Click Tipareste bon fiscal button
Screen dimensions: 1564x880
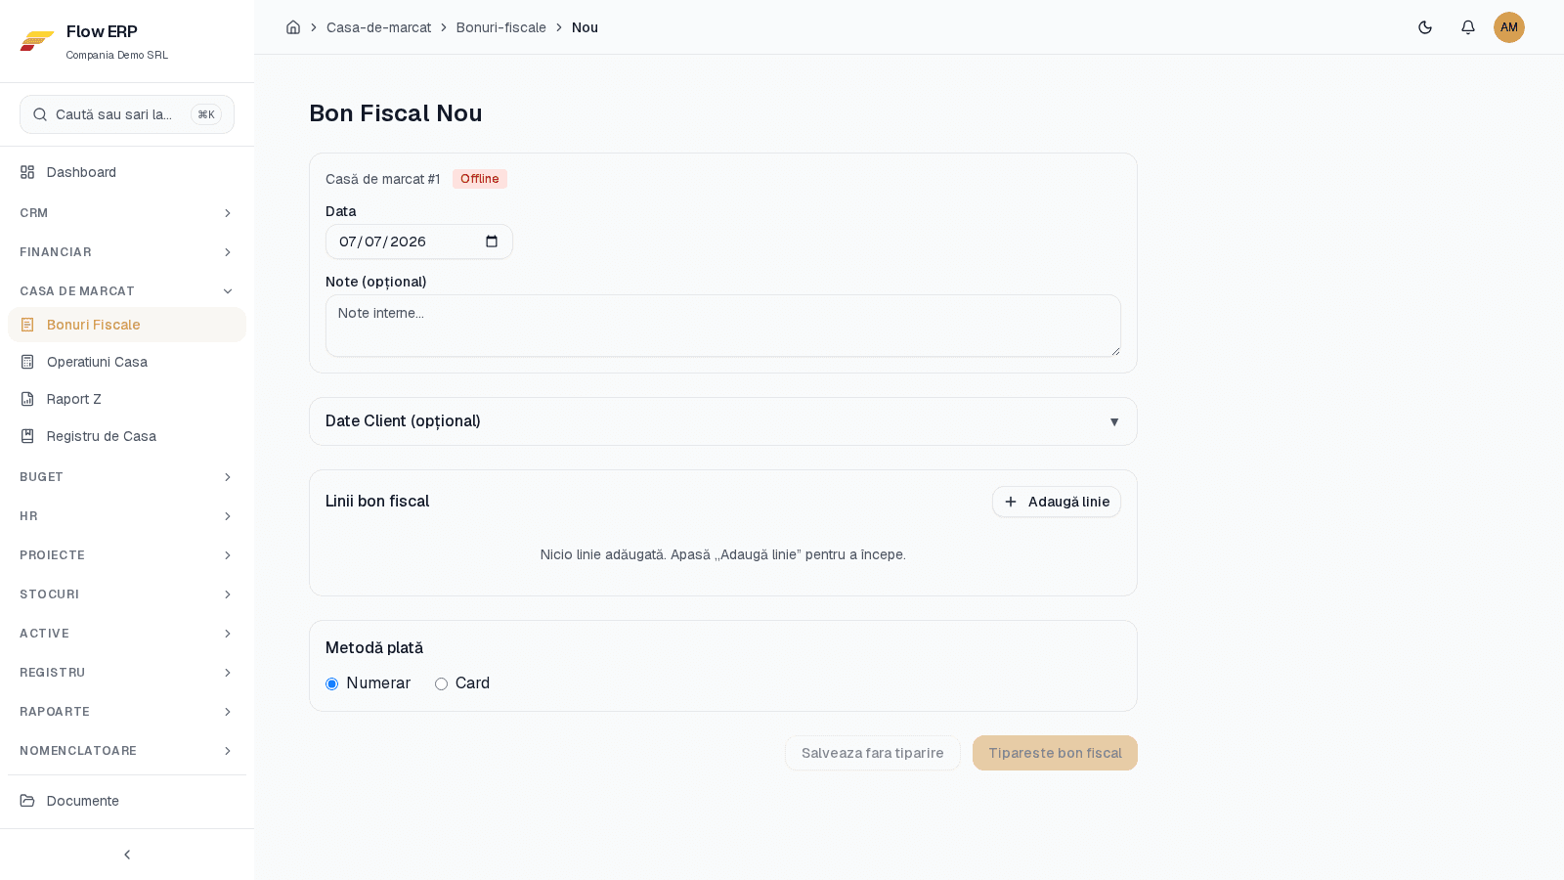[1055, 753]
